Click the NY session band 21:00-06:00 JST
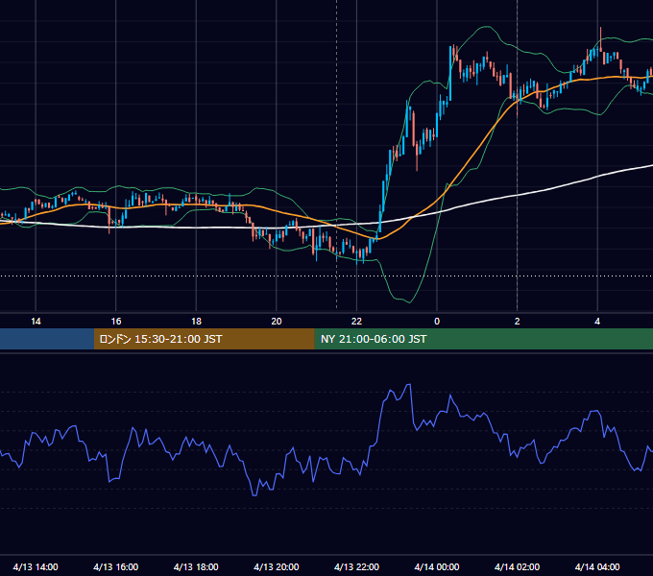The image size is (653, 576). [483, 339]
